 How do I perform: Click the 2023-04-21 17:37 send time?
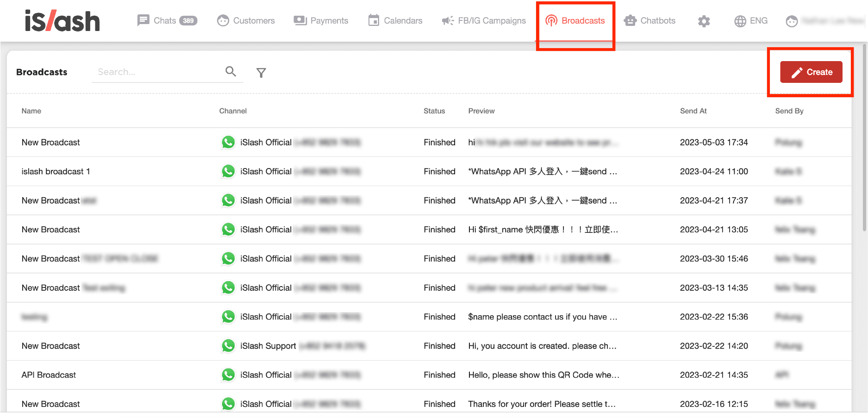point(714,200)
